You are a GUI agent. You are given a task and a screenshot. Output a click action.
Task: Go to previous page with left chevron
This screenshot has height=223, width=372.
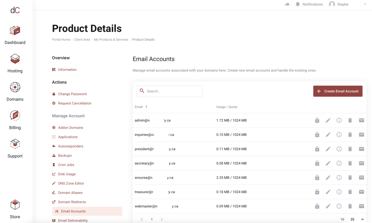pos(142,219)
